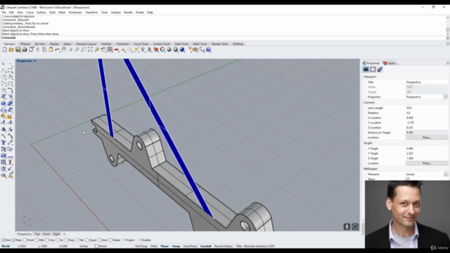Open the Surface menu
450x253 pixels.
[41, 13]
